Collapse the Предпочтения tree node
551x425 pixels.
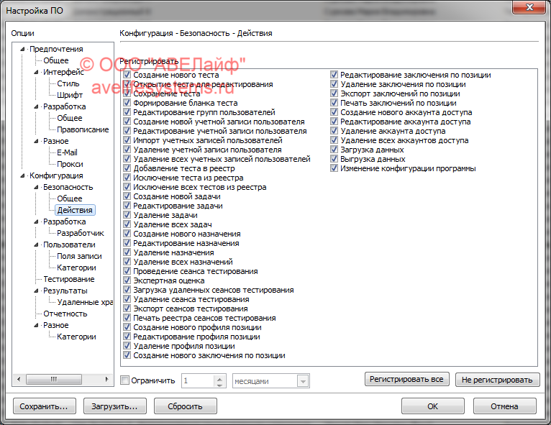coord(23,49)
